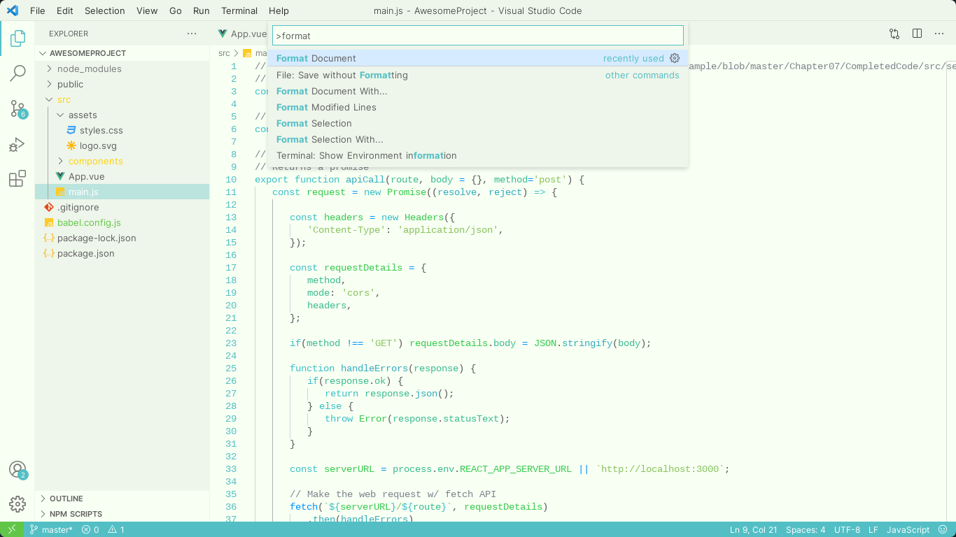
Task: Open errors count in status bar
Action: click(x=90, y=529)
